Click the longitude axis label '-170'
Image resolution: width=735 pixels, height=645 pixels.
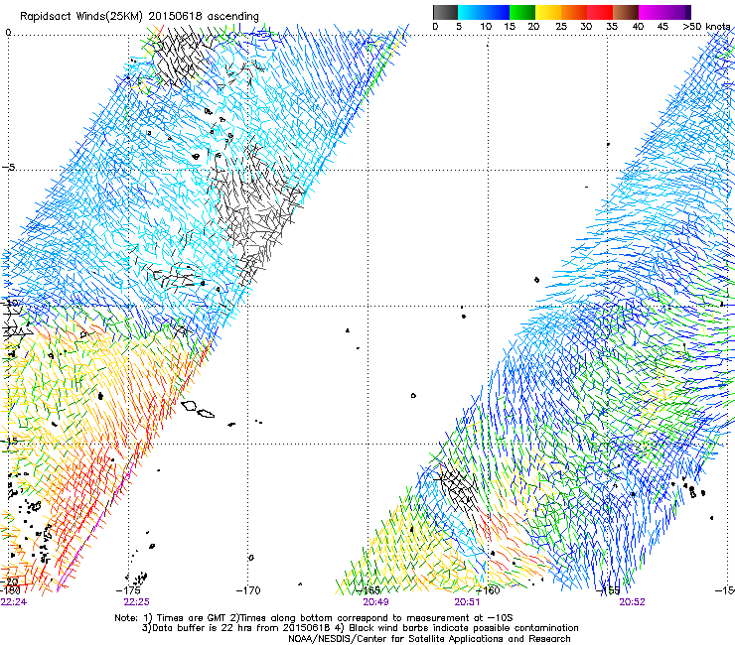(x=248, y=590)
